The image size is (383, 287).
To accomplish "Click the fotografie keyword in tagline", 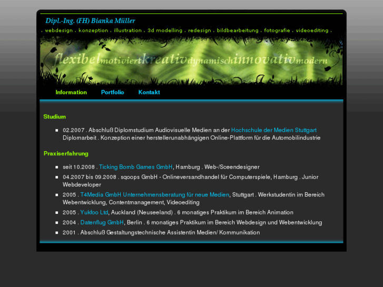I will coord(277,31).
